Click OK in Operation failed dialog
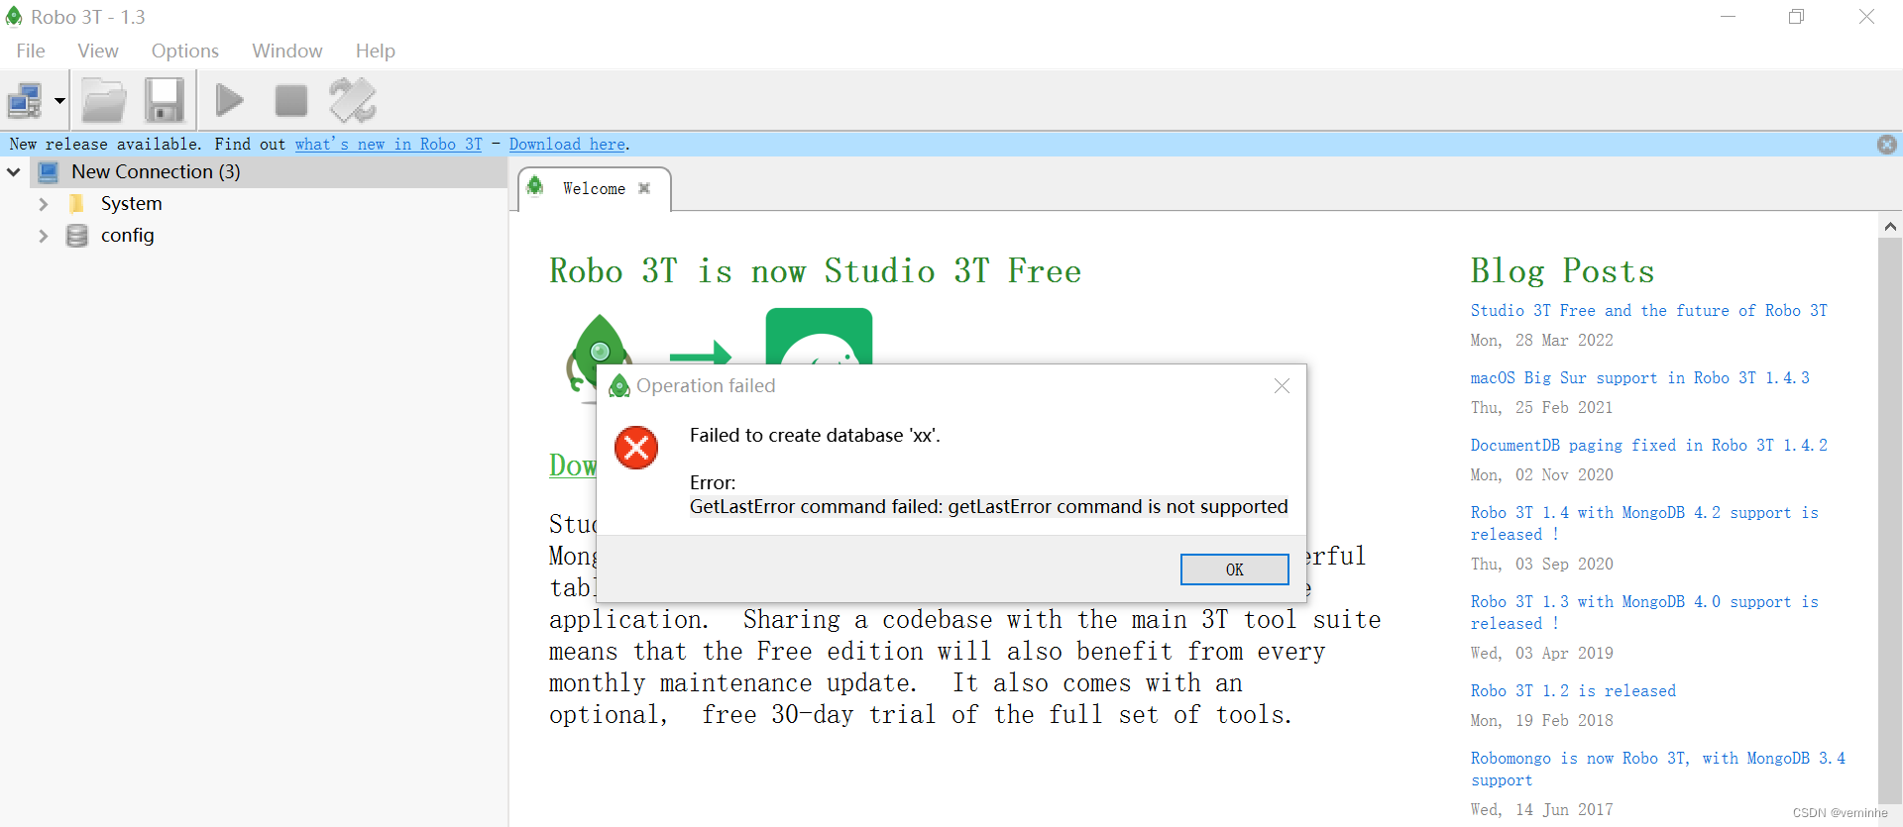 click(1234, 569)
